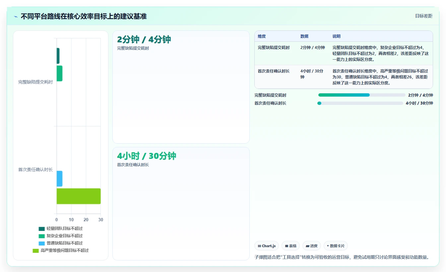Open the 4小时 / 30分钟 data card
The width and height of the screenshot is (446, 272).
click(181, 204)
